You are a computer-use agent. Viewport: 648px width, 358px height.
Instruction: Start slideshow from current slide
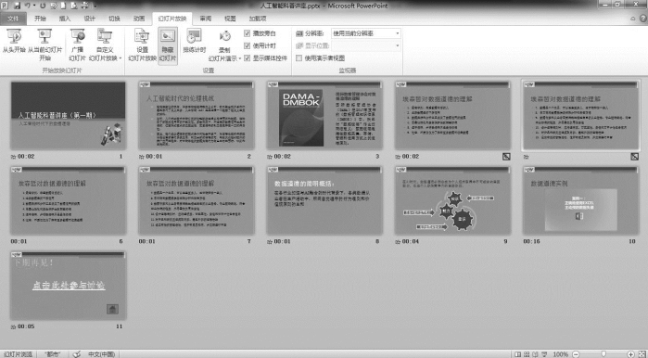pyautogui.click(x=44, y=45)
